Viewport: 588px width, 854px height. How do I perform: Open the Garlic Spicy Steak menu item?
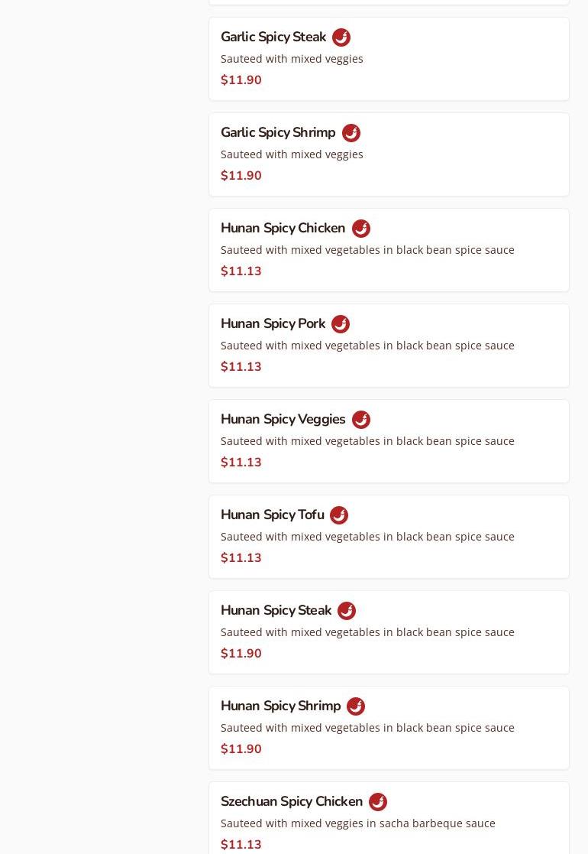point(273,37)
